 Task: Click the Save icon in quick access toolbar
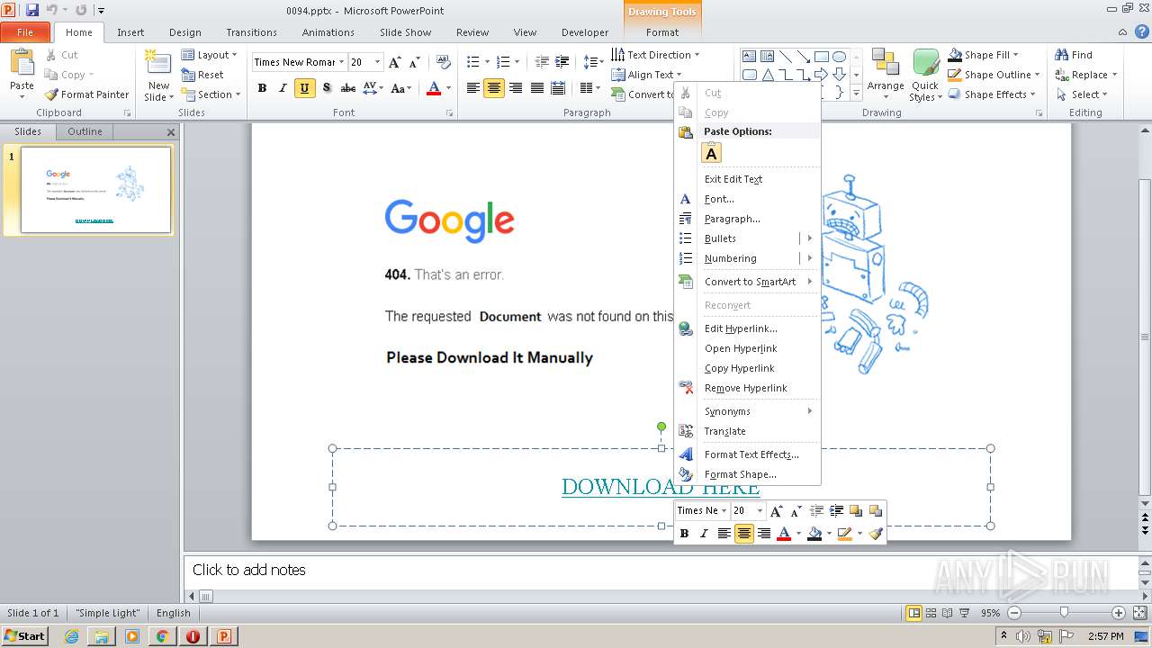(x=32, y=10)
